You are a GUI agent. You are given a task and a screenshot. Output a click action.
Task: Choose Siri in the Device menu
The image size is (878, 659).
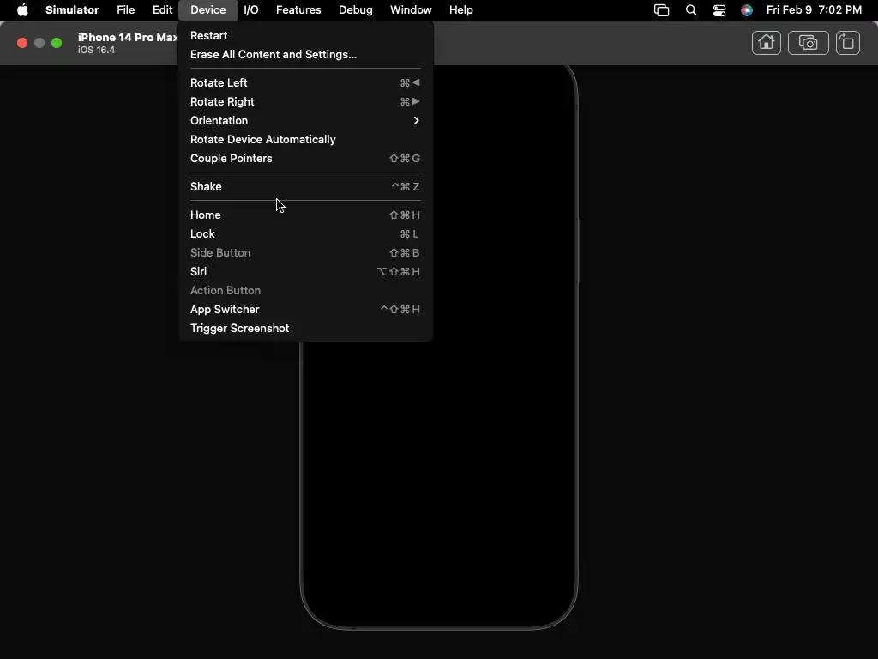coord(305,271)
